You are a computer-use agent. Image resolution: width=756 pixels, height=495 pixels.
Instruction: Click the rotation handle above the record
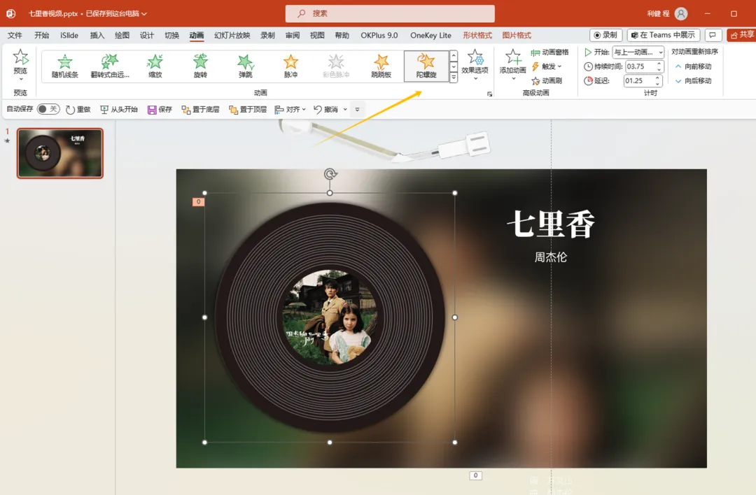tap(330, 174)
